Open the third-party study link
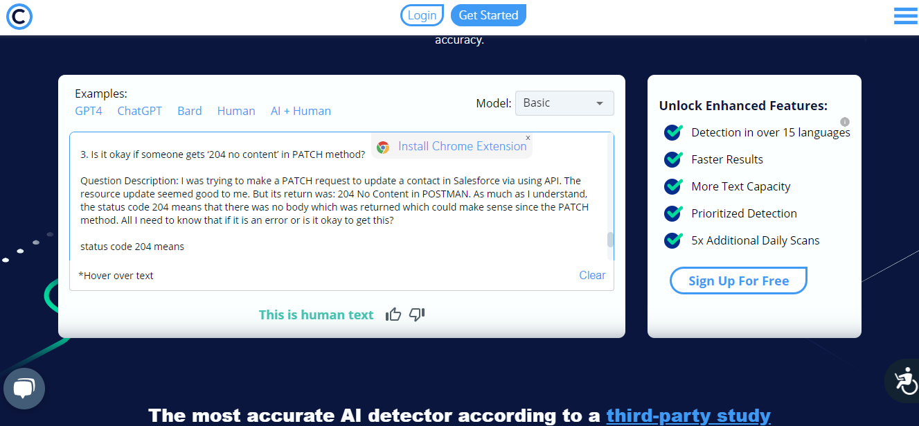Image resolution: width=919 pixels, height=426 pixels. click(688, 416)
